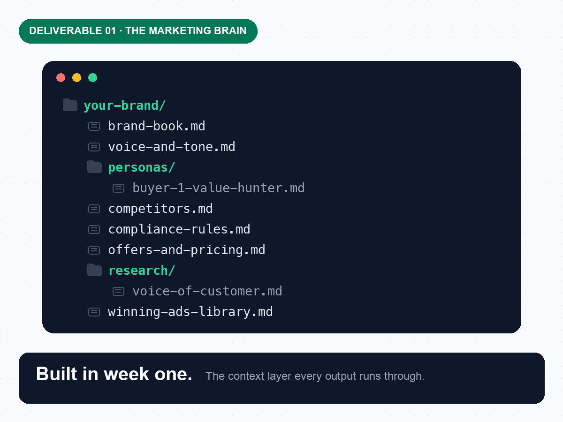Open compliance-rules.md file

tap(179, 229)
